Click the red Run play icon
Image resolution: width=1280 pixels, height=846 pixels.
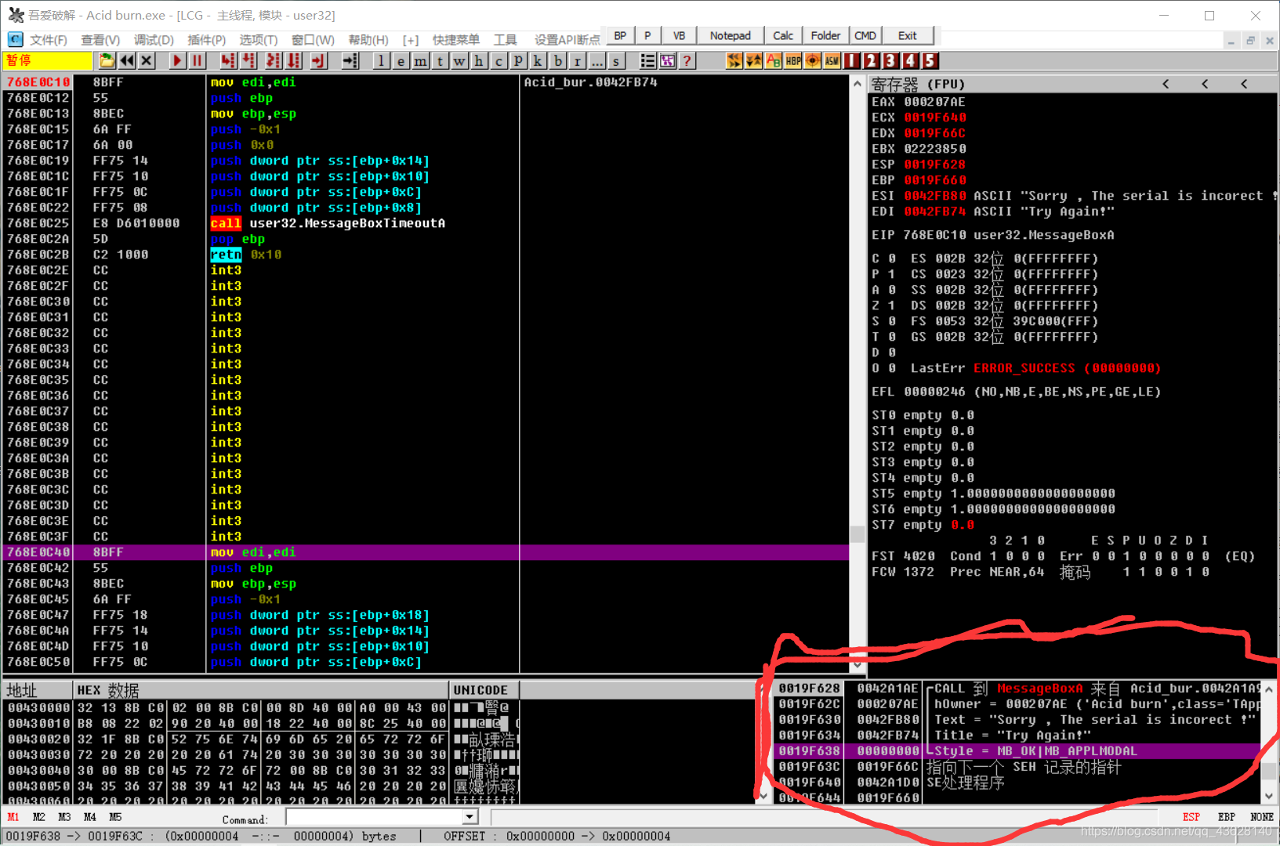177,60
